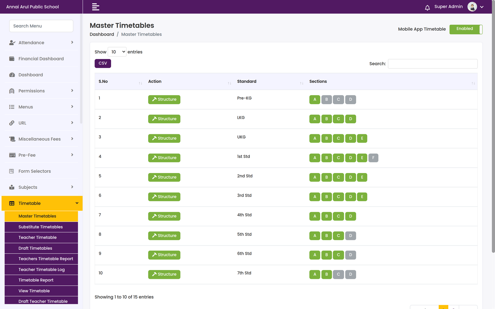The width and height of the screenshot is (495, 309).
Task: Expand the URL menu chevron
Action: coord(72,123)
